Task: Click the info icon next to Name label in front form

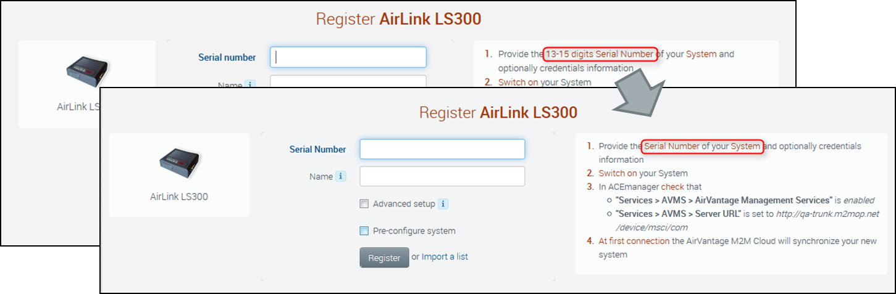Action: pos(341,176)
